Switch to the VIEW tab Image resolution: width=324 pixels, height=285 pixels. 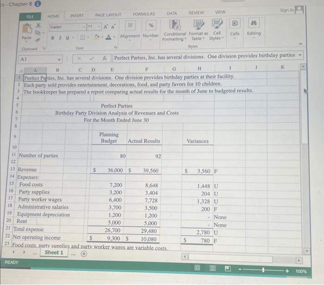click(x=220, y=12)
